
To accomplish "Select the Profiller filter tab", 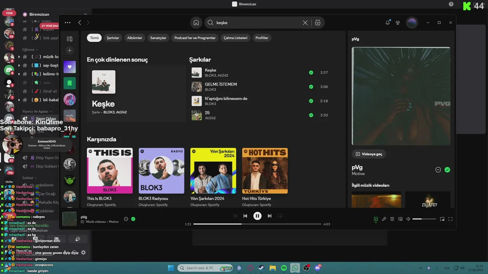I will pos(262,38).
